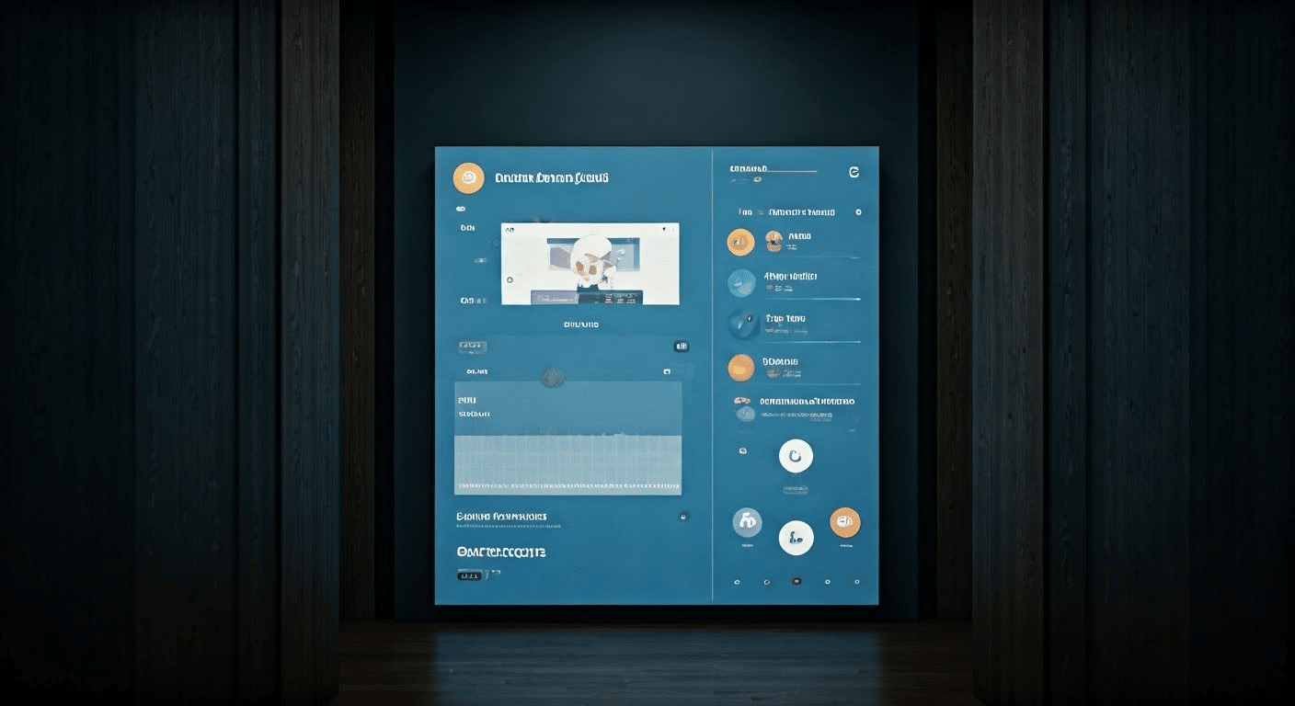Click the small dot at end of right column header

[x=858, y=211]
